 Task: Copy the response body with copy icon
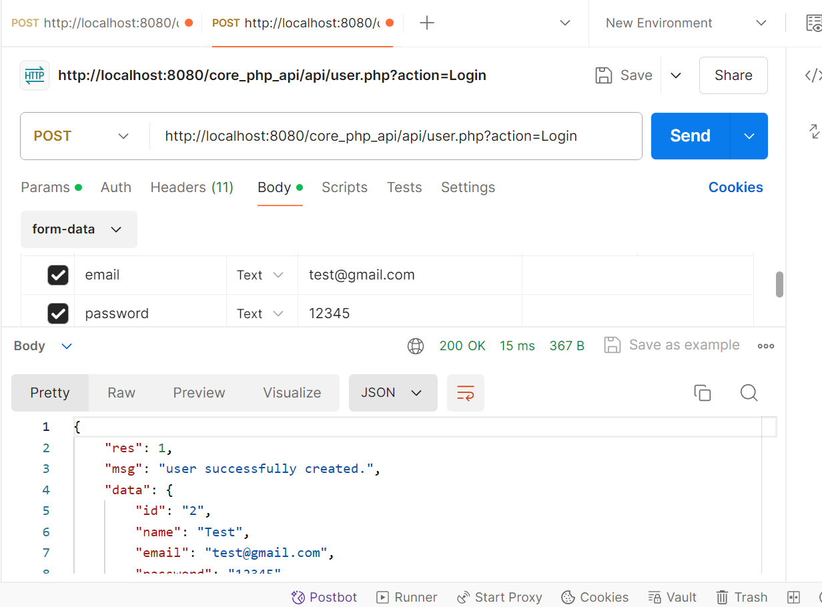[x=703, y=393]
